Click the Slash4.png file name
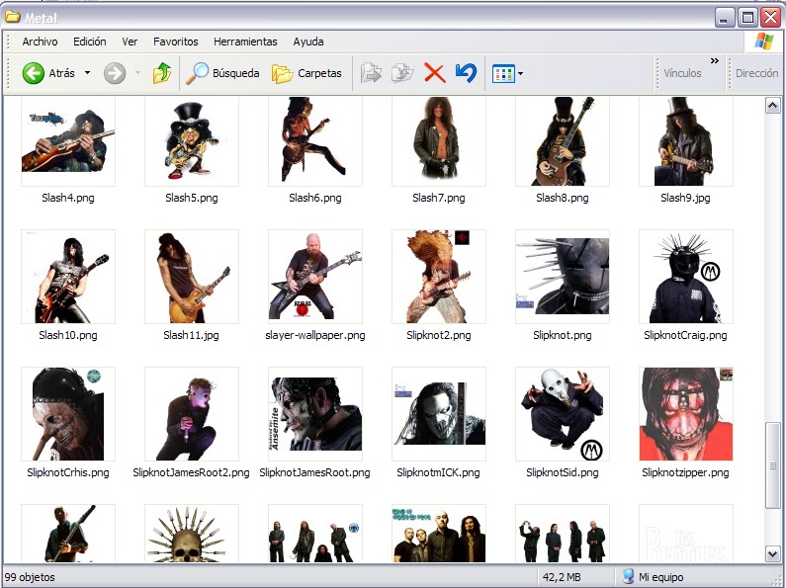 coord(68,198)
